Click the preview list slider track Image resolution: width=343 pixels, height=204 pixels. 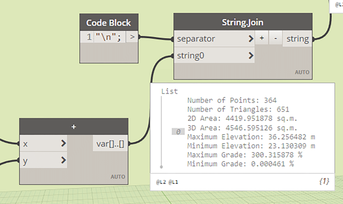pos(161,130)
